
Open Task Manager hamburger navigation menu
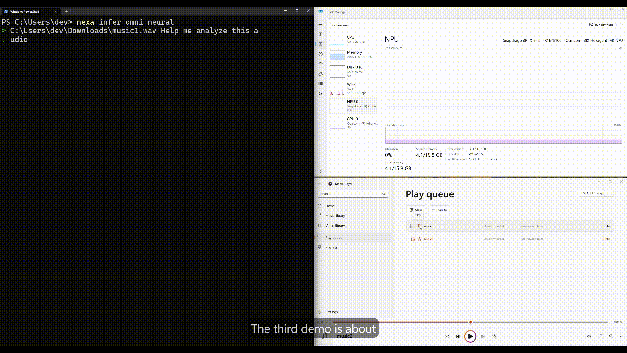pos(320,25)
